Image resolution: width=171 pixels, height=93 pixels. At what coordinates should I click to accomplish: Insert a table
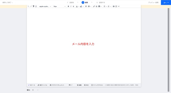(x=99, y=6)
